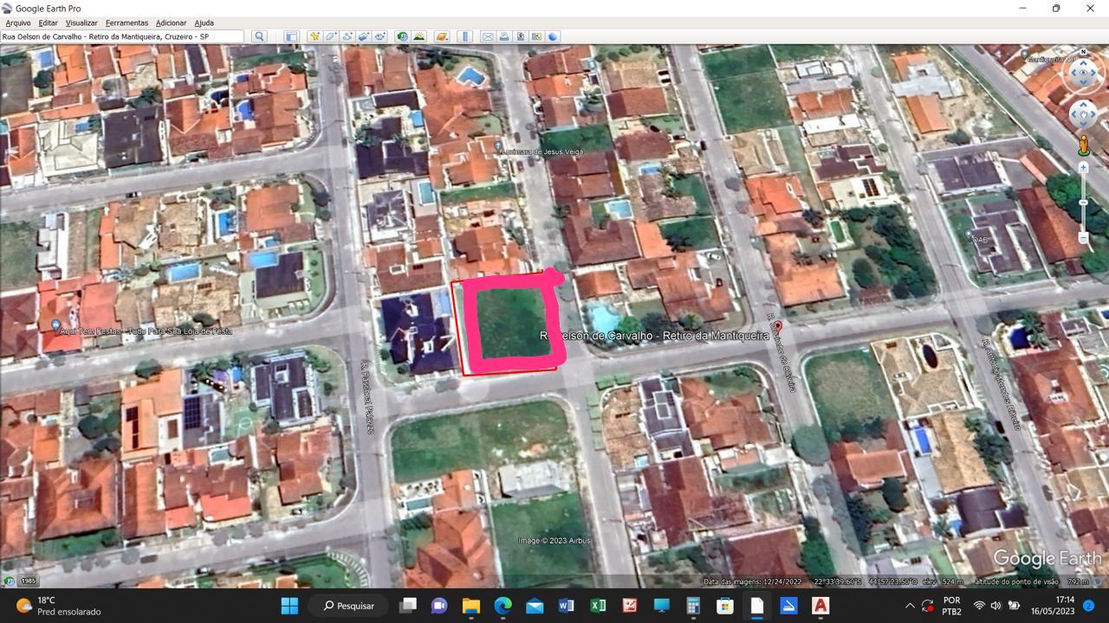Click the Email envelope icon
Image resolution: width=1109 pixels, height=623 pixels.
pos(487,36)
